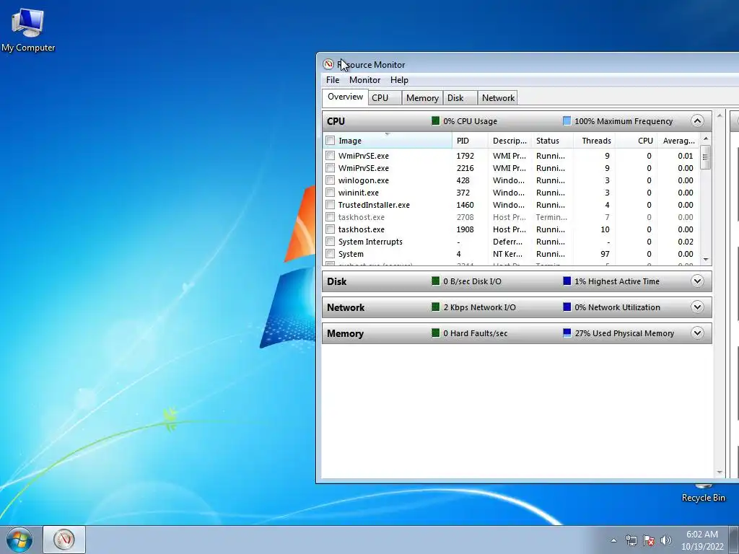Click the CPU section heading label
739x554 pixels.
[x=336, y=121]
